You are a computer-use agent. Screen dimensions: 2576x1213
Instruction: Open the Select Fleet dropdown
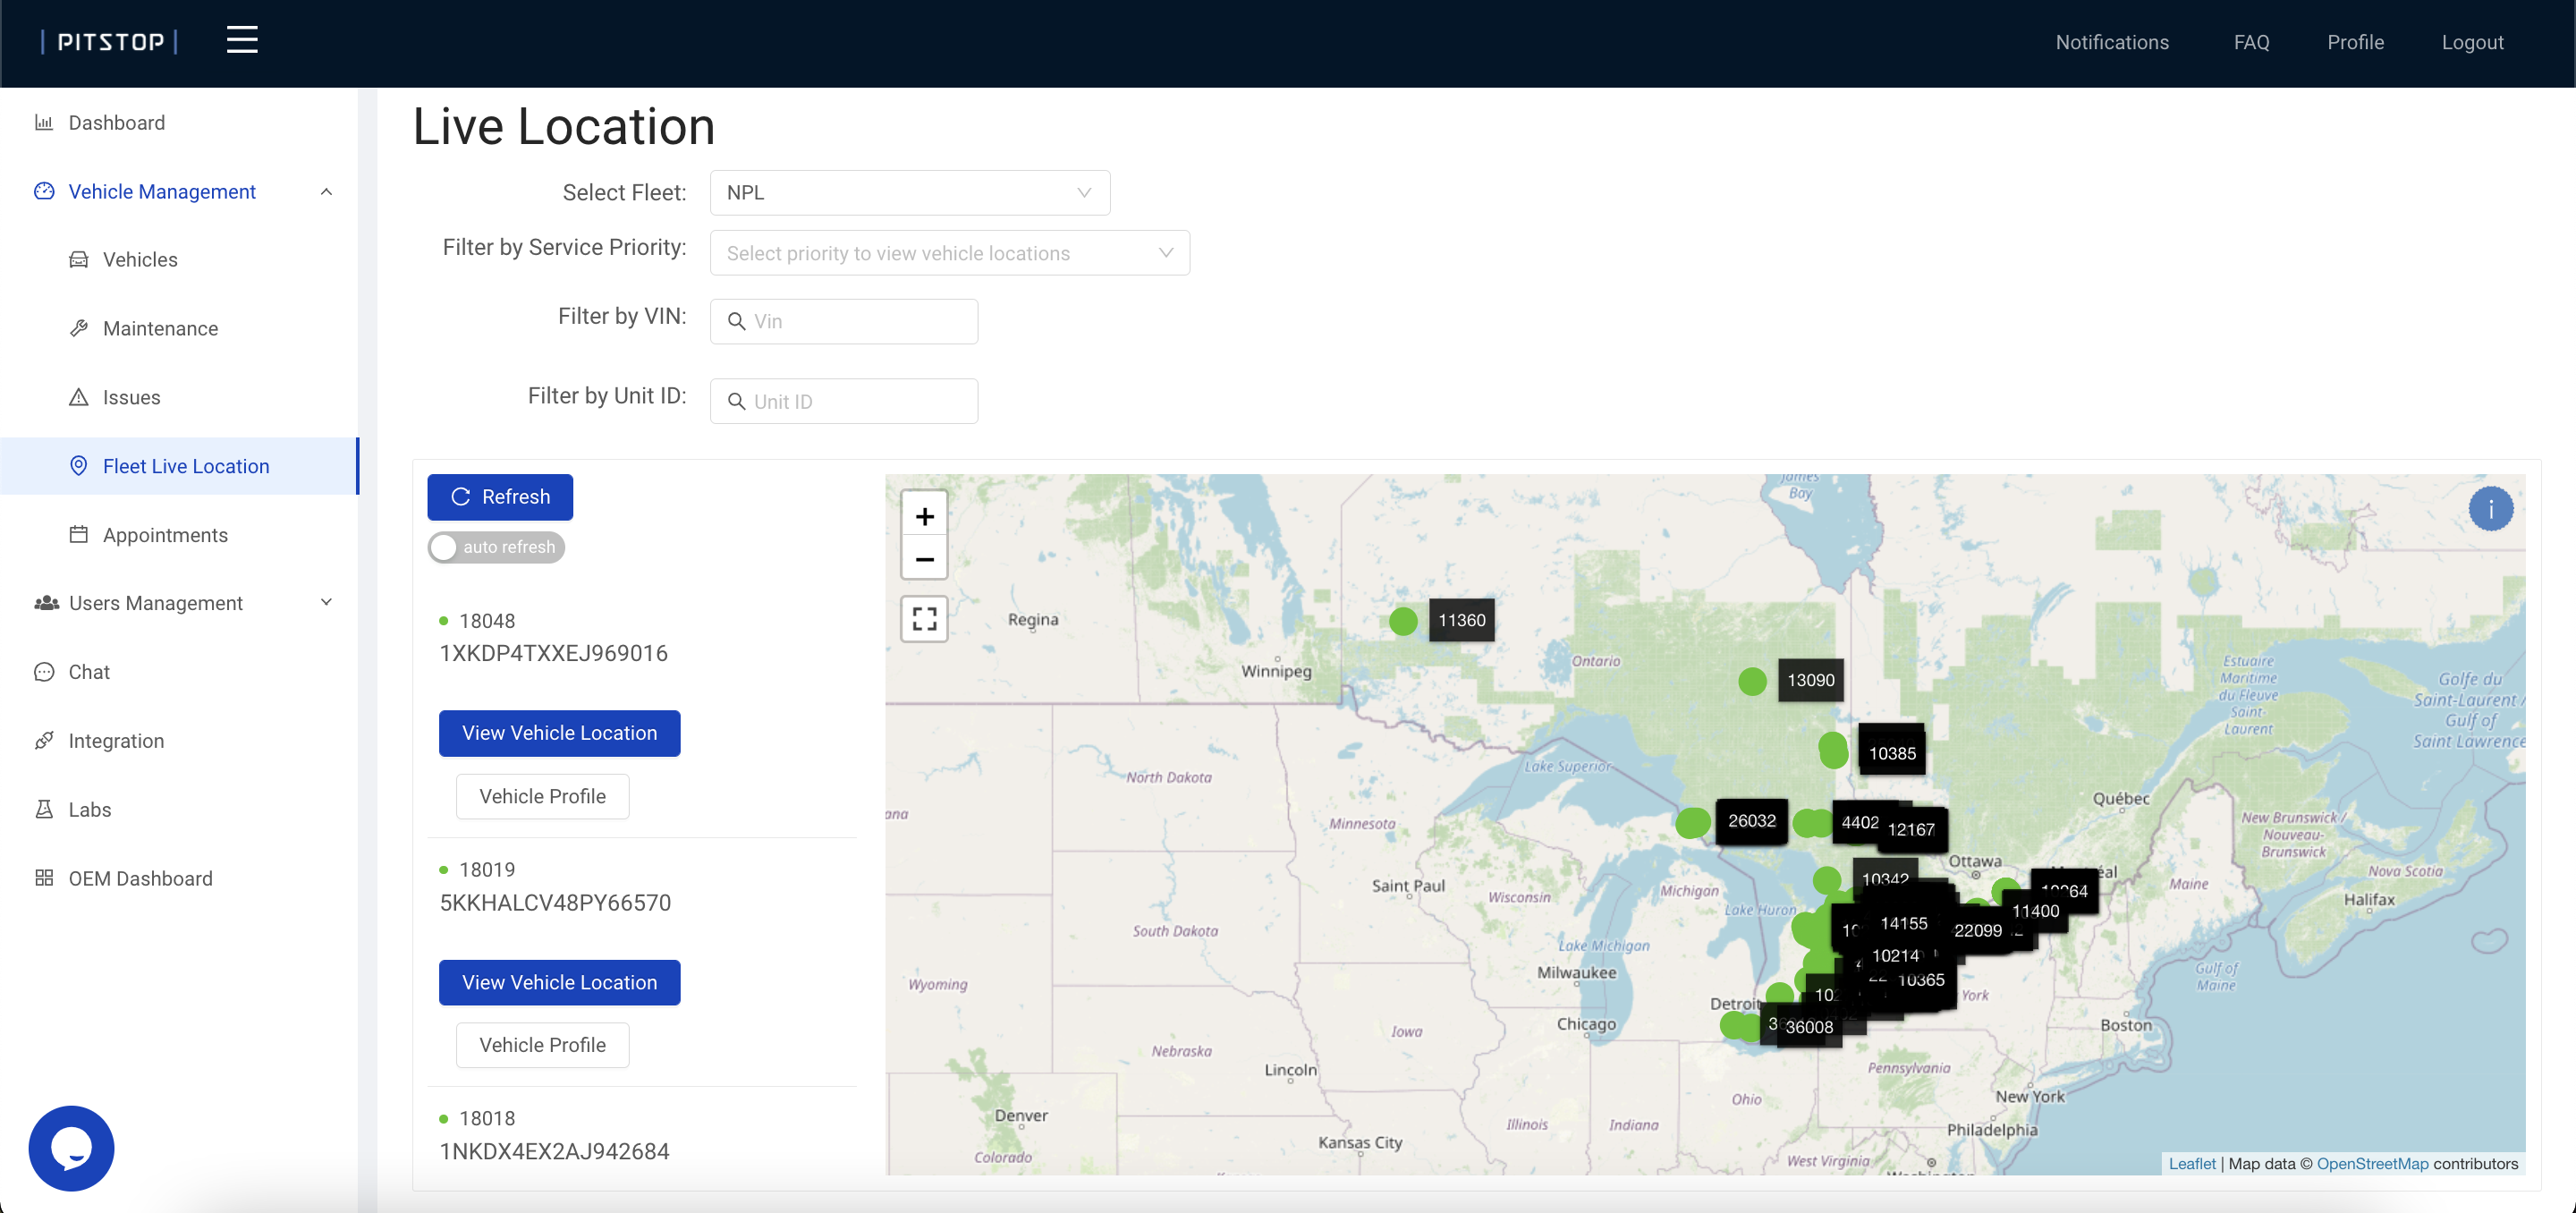click(x=909, y=193)
